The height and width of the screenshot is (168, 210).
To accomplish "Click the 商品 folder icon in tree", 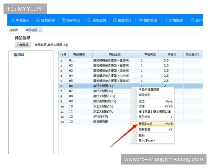I will pyautogui.click(x=15, y=55).
